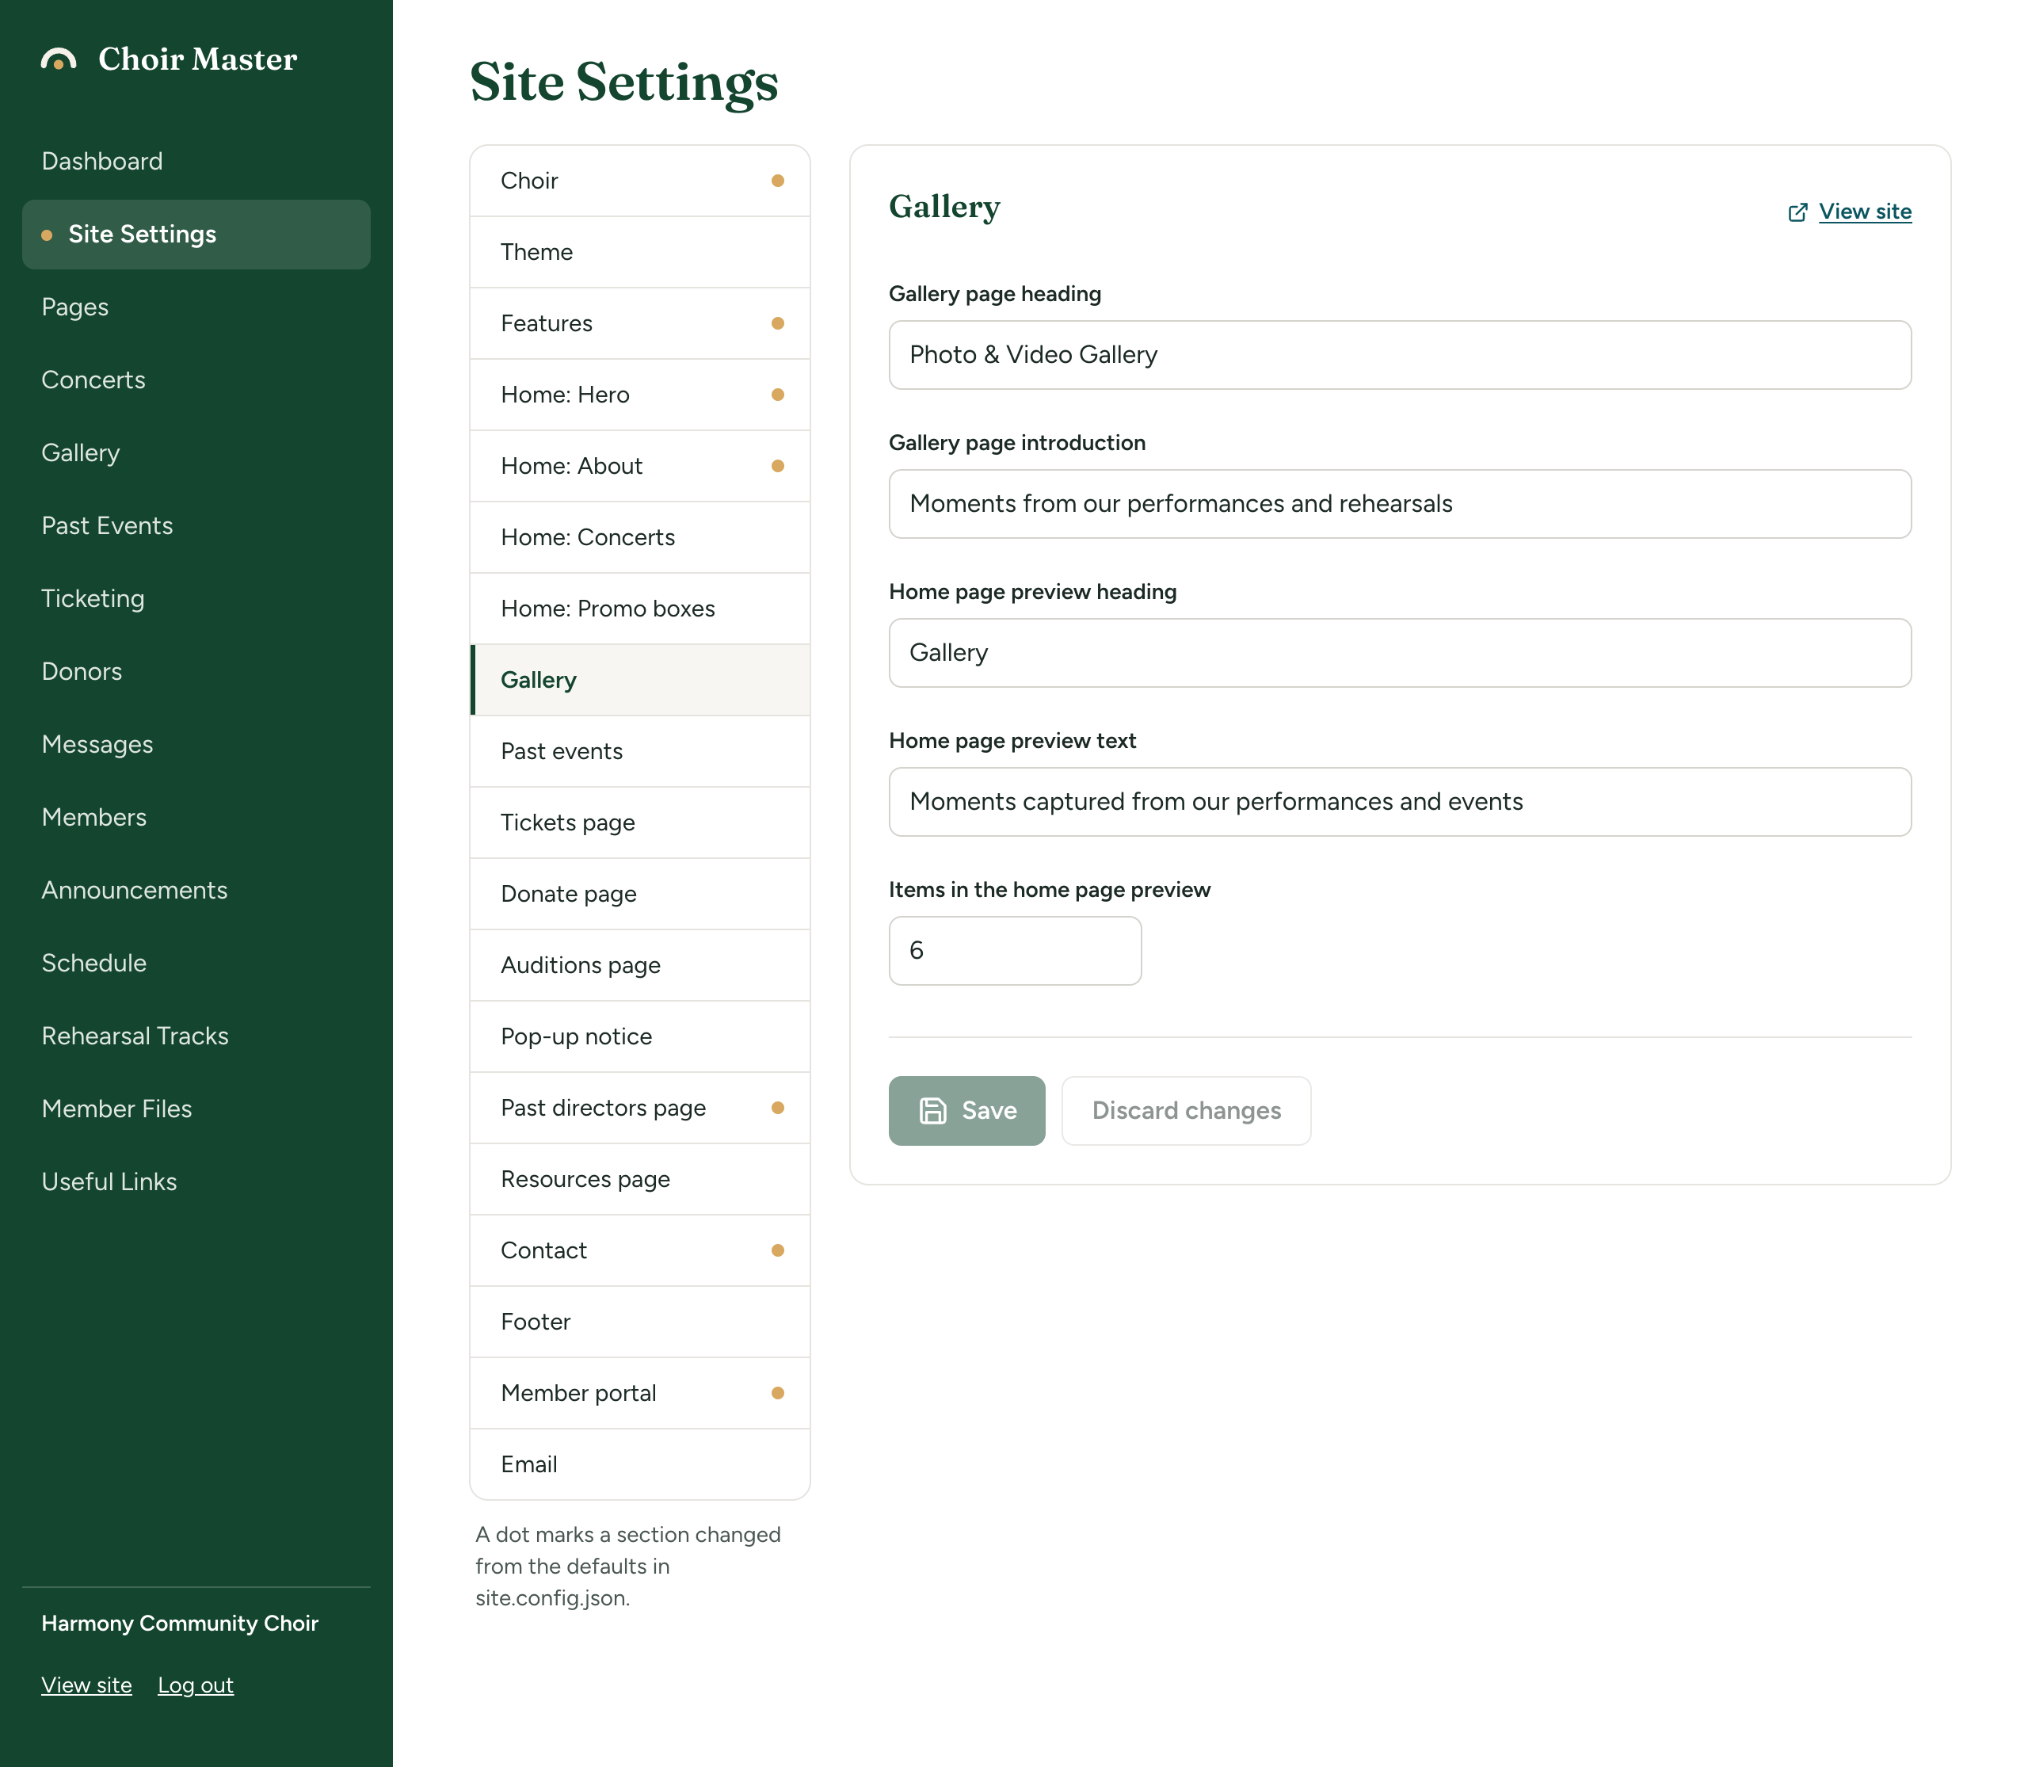Open Useful Links in the sidebar
Viewport: 2028px width, 1767px height.
[196, 1183]
